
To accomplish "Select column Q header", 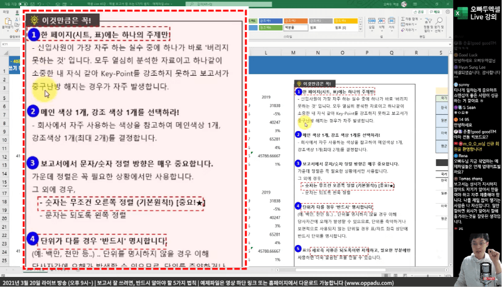I will point(392,53).
